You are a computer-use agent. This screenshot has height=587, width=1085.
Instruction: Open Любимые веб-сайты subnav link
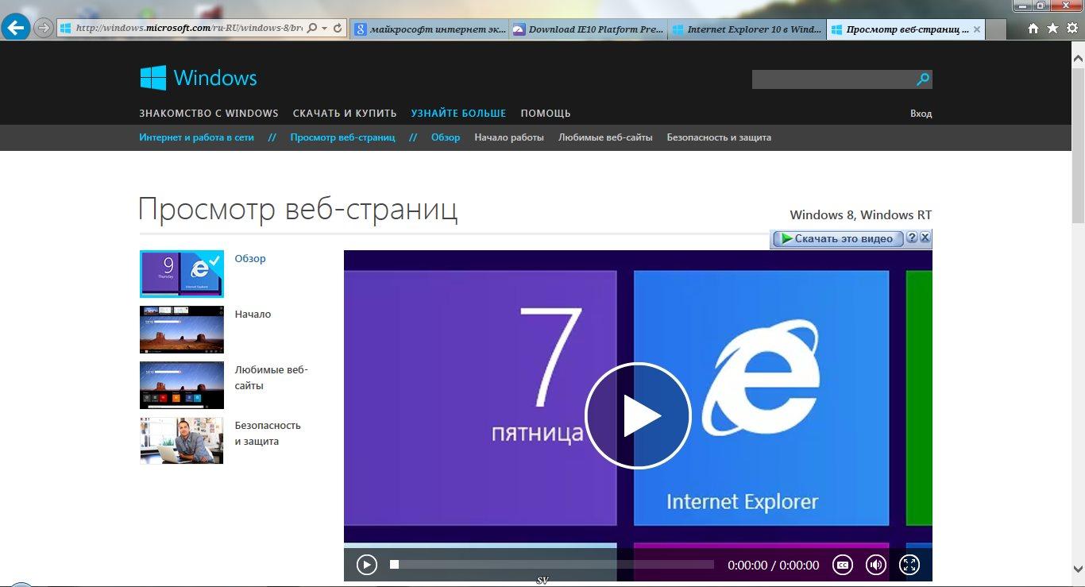point(605,137)
